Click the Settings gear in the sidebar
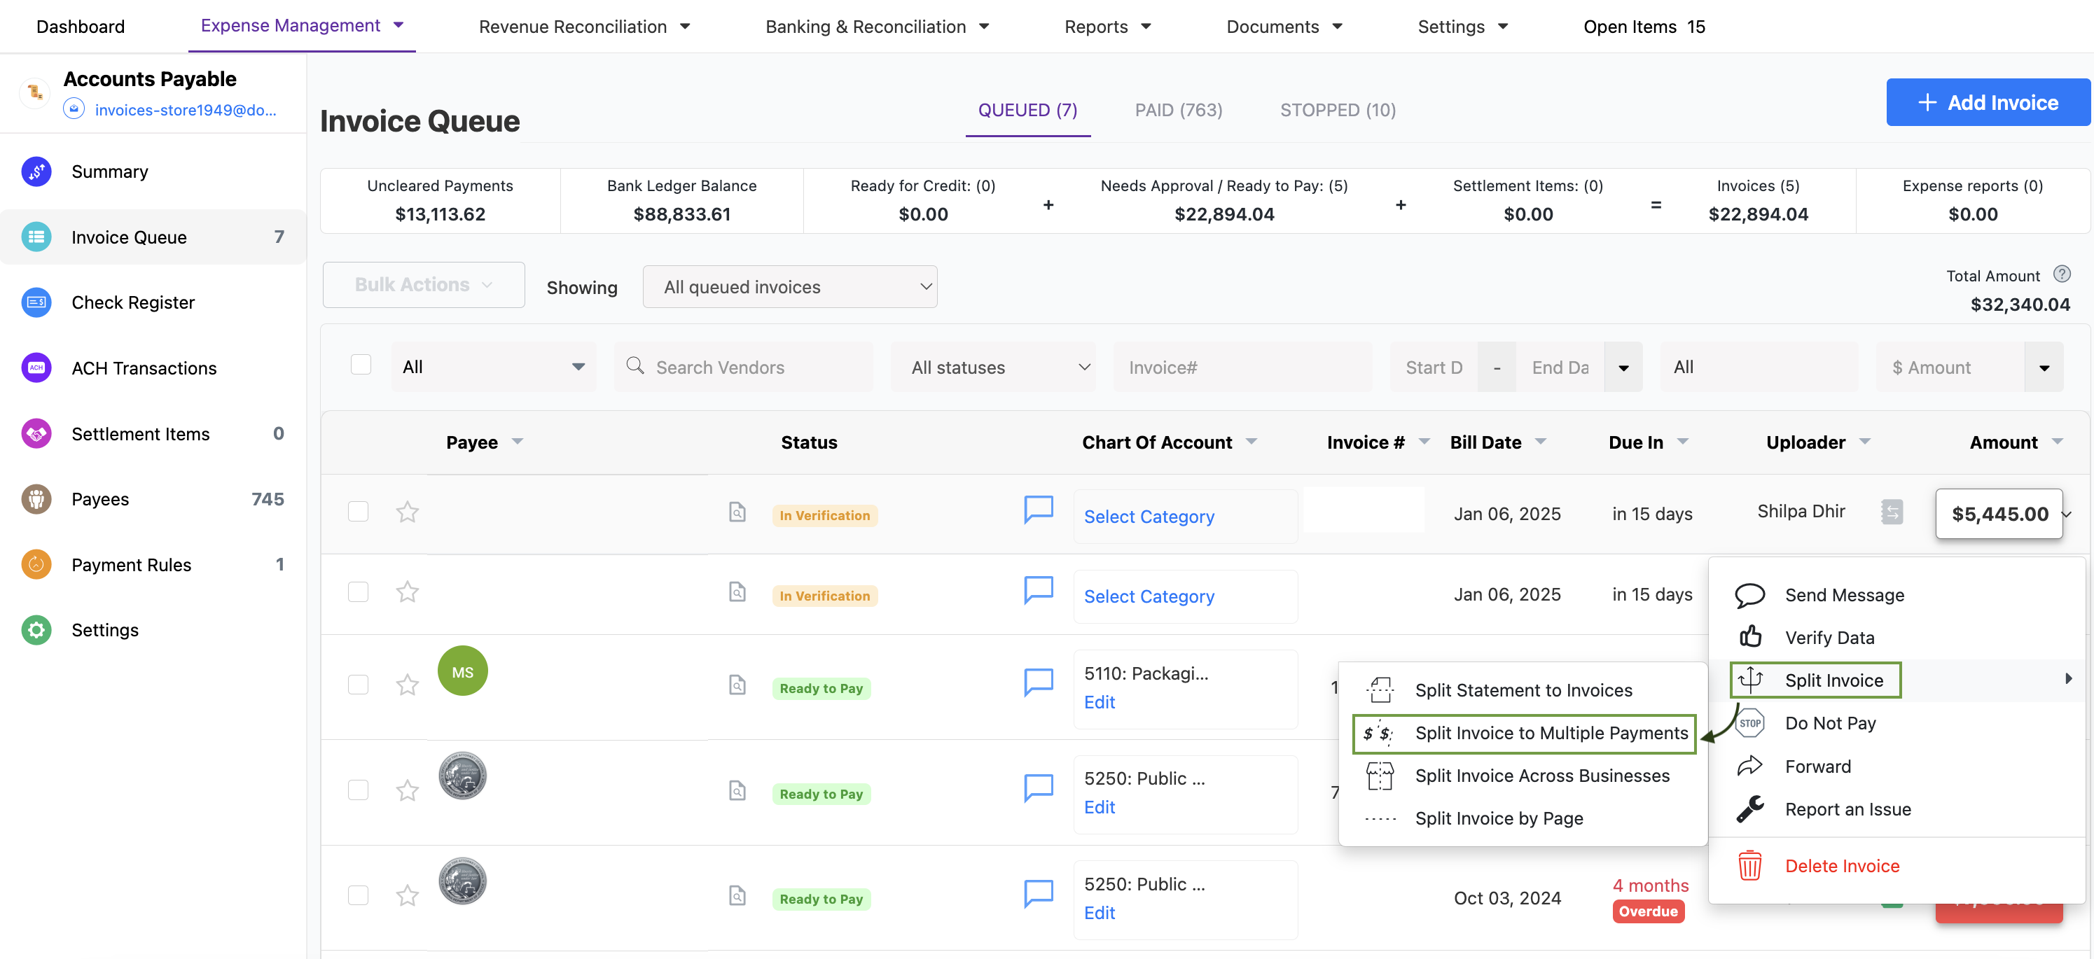 (36, 629)
